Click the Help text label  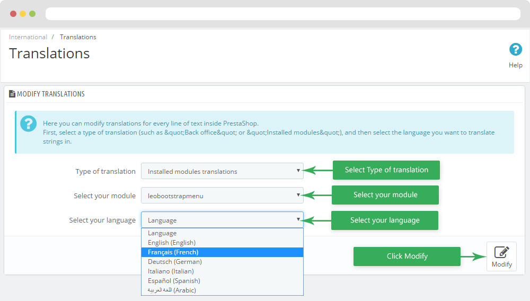(x=516, y=65)
